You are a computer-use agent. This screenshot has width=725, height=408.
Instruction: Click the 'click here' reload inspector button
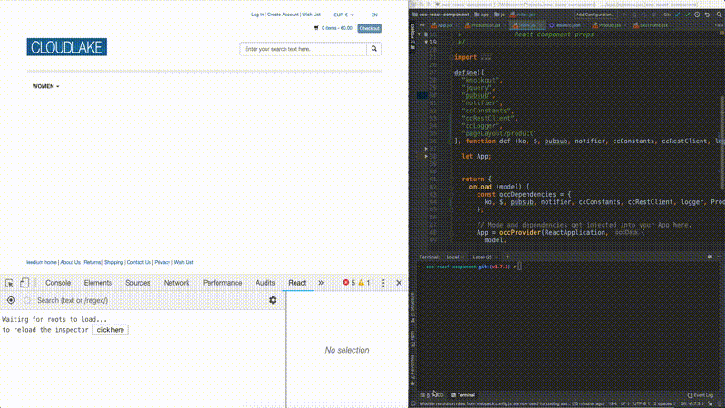coord(110,330)
